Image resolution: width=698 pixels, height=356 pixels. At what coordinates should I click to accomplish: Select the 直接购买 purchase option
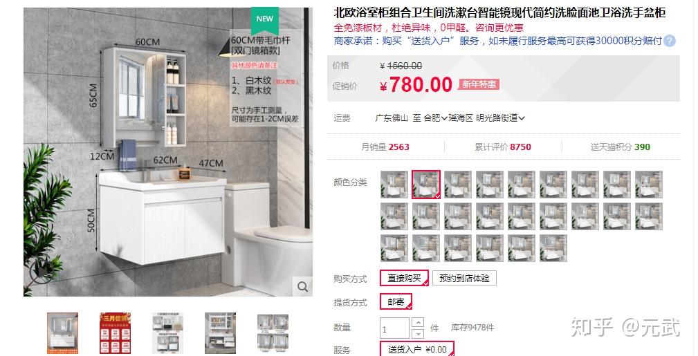click(x=404, y=278)
